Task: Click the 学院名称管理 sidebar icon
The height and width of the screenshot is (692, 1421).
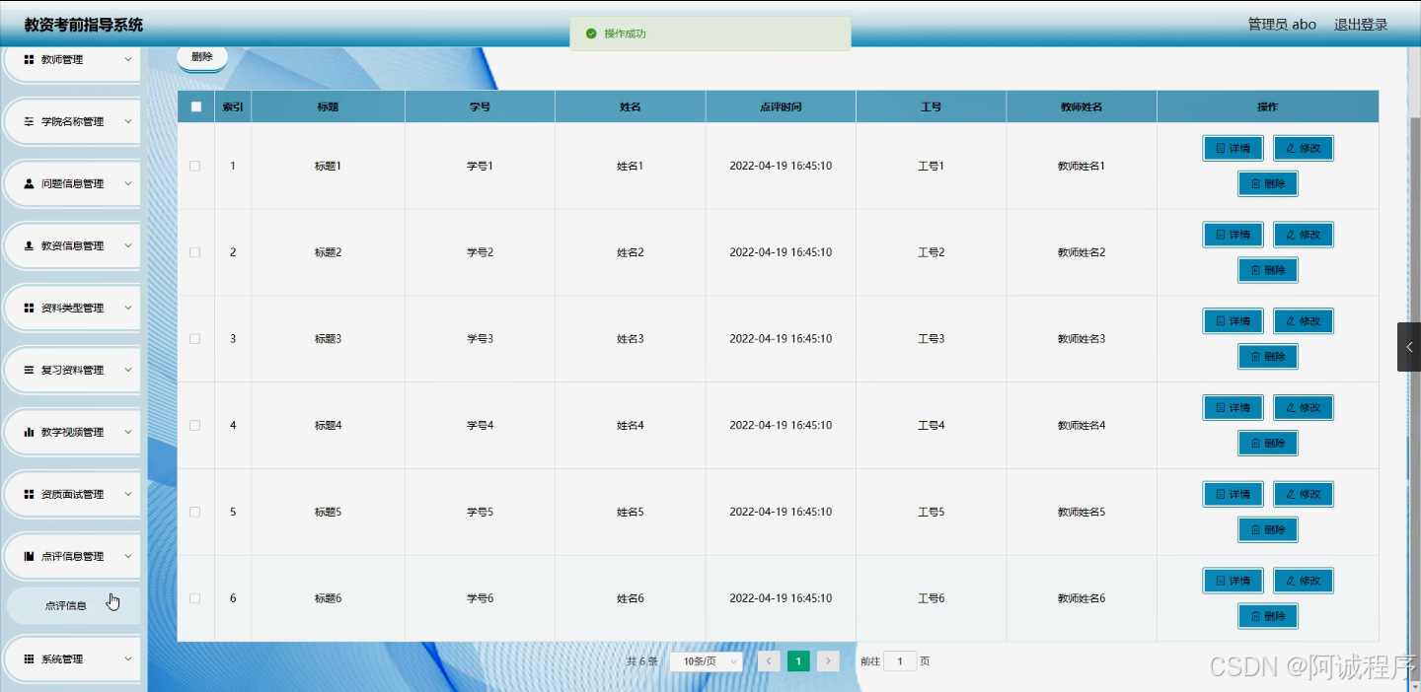Action: (x=29, y=121)
